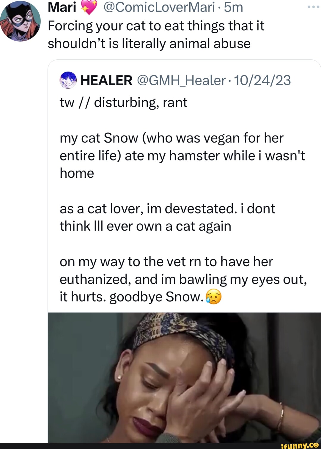The image size is (321, 449).
Task: Click HEALER's small profile avatar
Action: click(x=68, y=80)
